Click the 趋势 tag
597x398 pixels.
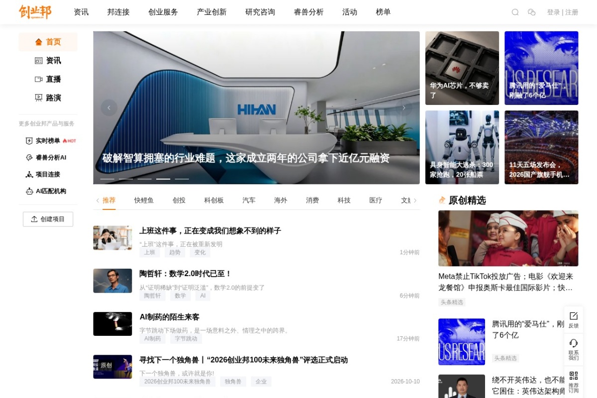pos(175,252)
